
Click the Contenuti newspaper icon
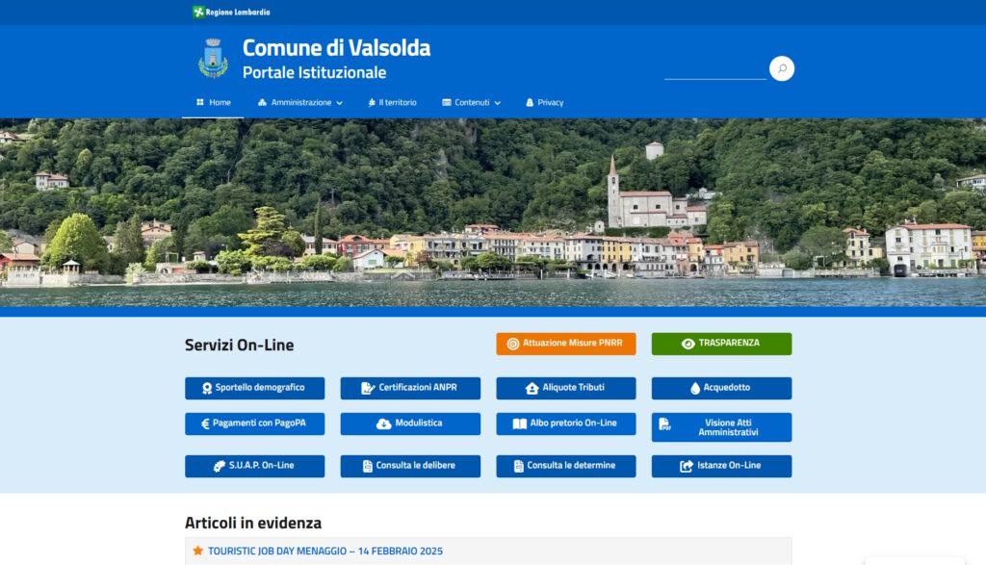pos(447,102)
